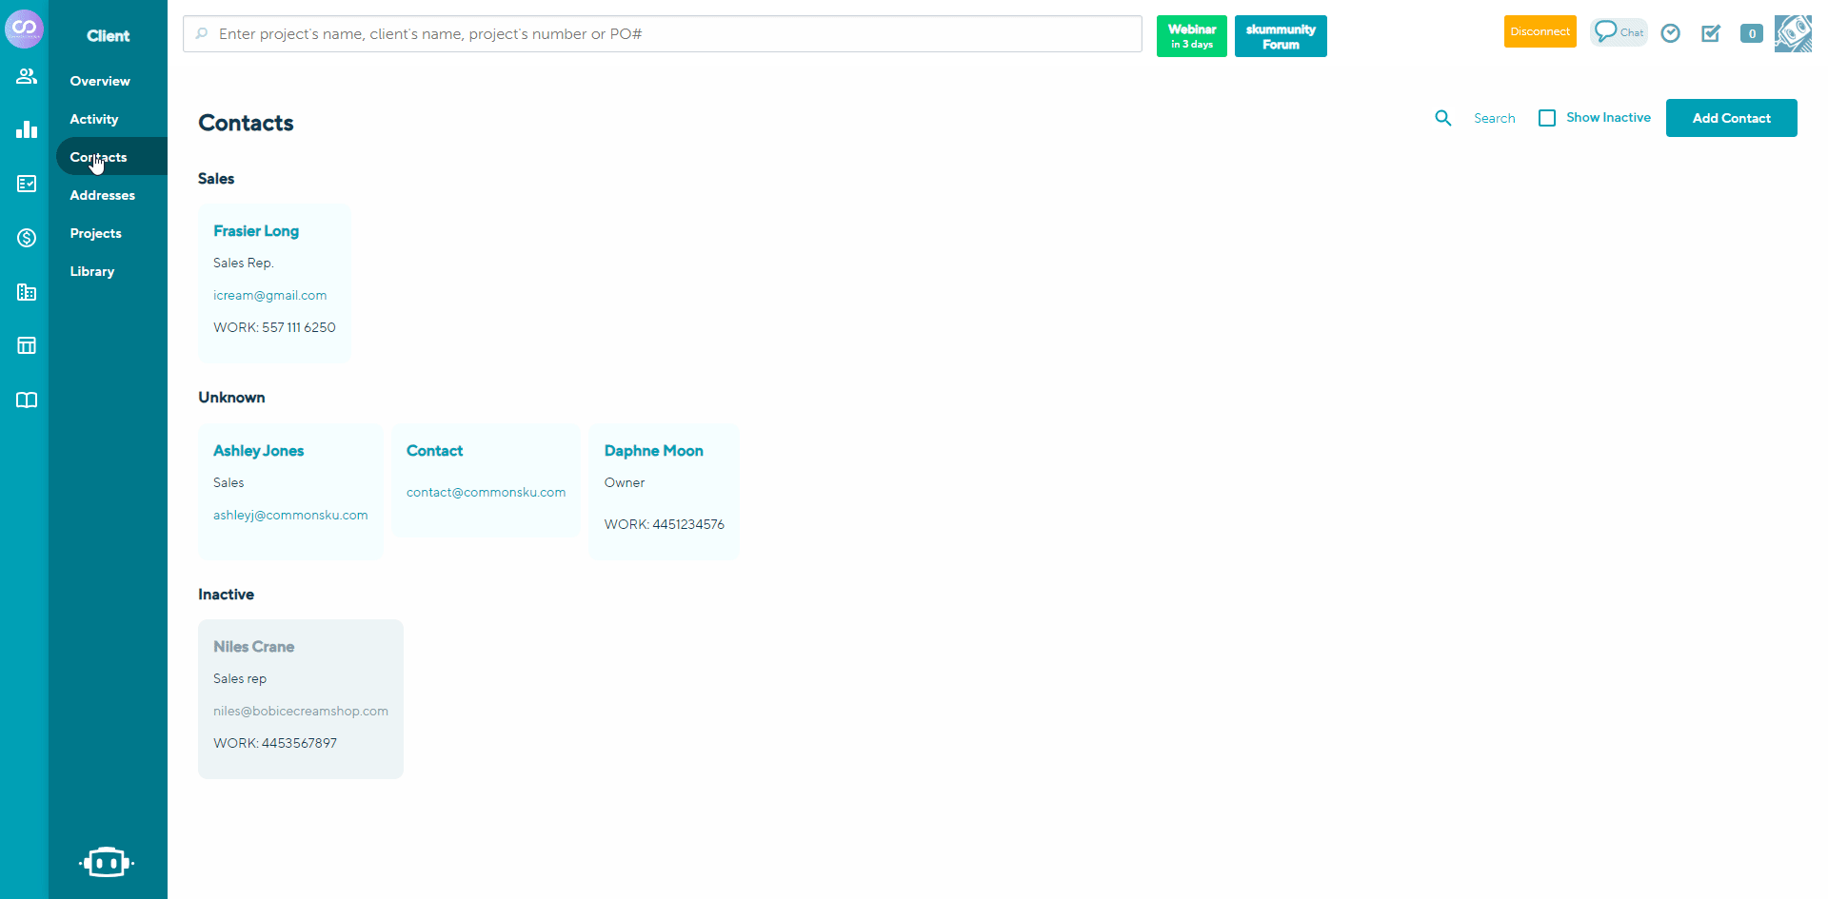Open Chat from the top bar
The height and width of the screenshot is (899, 1828).
pos(1619,31)
